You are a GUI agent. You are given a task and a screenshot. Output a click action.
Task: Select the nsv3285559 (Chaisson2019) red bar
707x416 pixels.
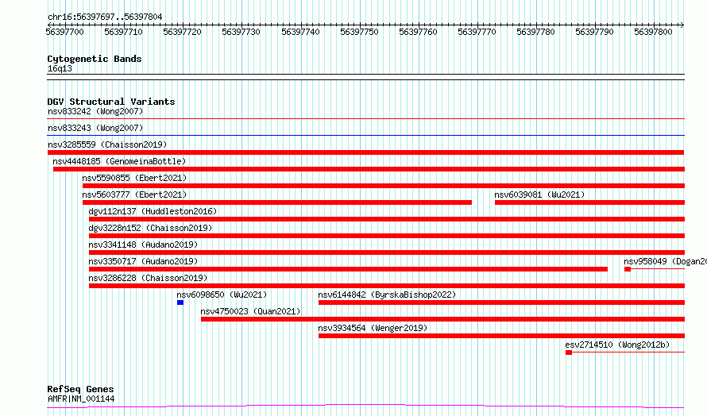pyautogui.click(x=365, y=152)
